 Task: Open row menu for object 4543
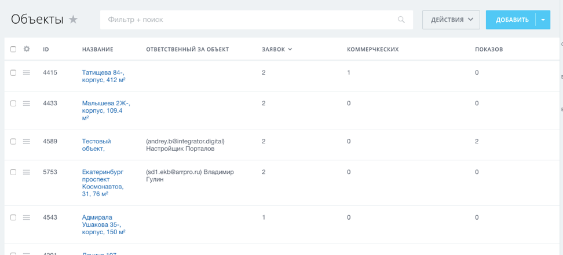[27, 217]
